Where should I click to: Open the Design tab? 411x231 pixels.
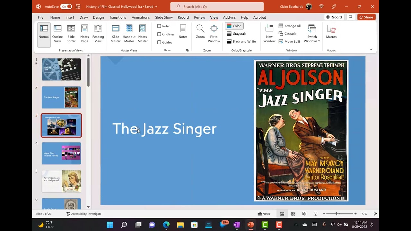(98, 17)
